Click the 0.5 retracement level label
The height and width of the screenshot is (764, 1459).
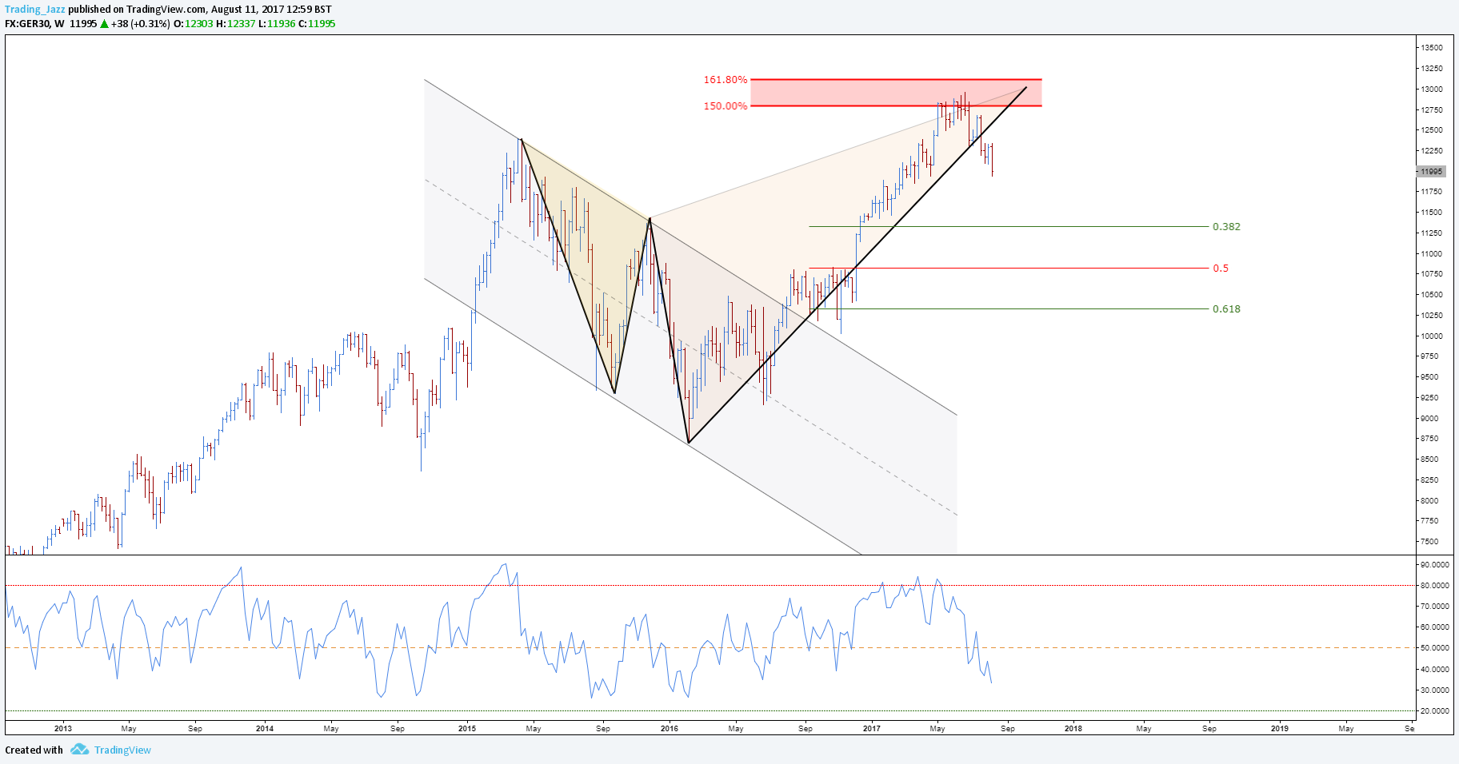point(1221,269)
